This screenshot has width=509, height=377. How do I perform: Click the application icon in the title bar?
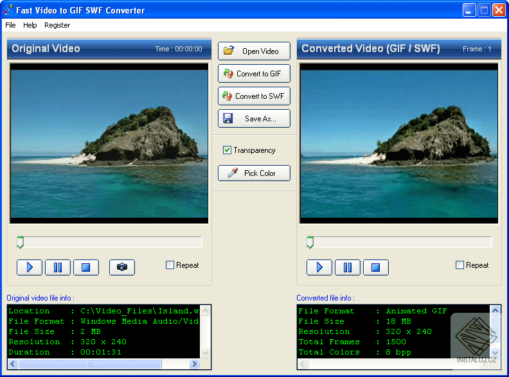pos(8,10)
